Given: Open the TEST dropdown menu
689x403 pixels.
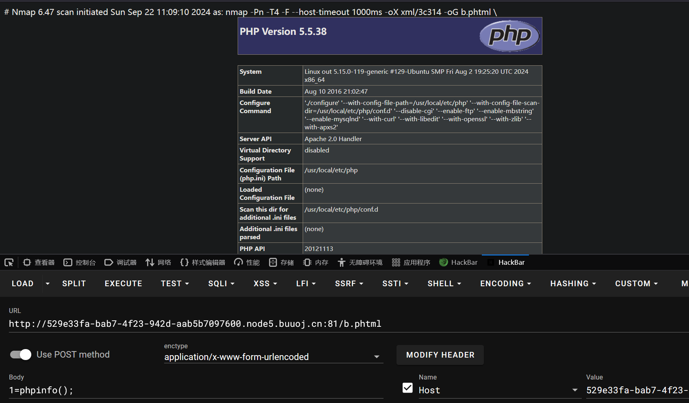Looking at the screenshot, I should [175, 283].
